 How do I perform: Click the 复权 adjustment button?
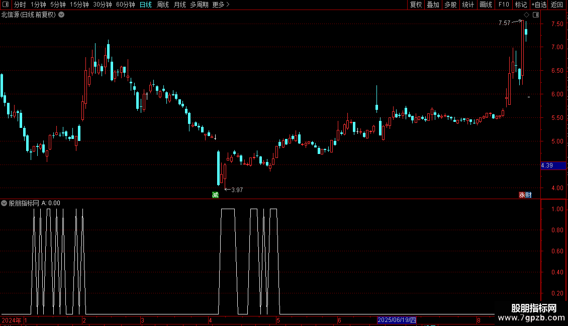[416, 5]
